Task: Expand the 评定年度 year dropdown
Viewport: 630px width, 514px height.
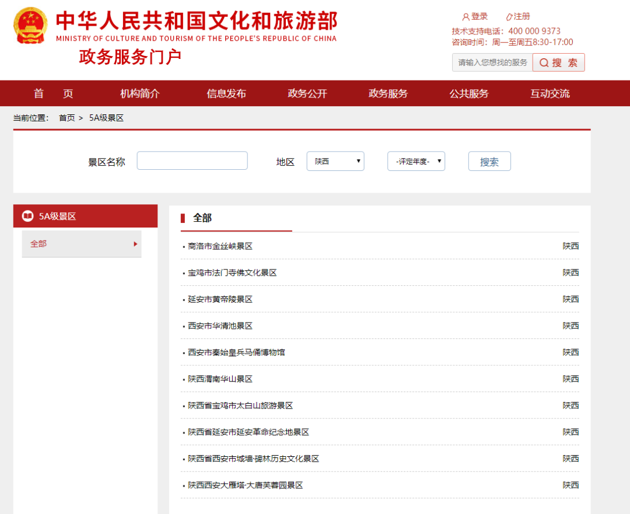Action: tap(416, 162)
